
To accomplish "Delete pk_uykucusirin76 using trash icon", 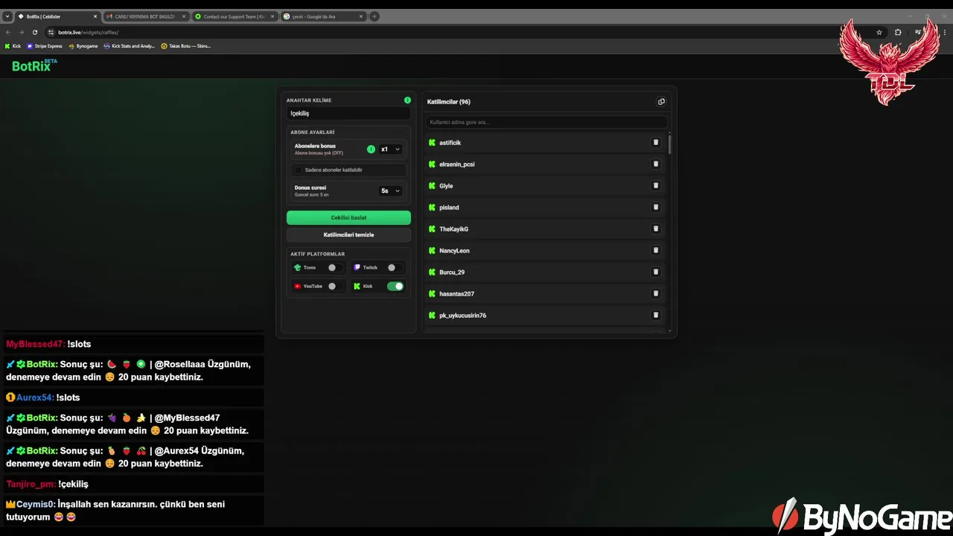I will 656,315.
